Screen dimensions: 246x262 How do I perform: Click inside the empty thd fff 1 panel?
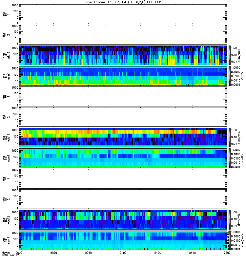click(123, 96)
